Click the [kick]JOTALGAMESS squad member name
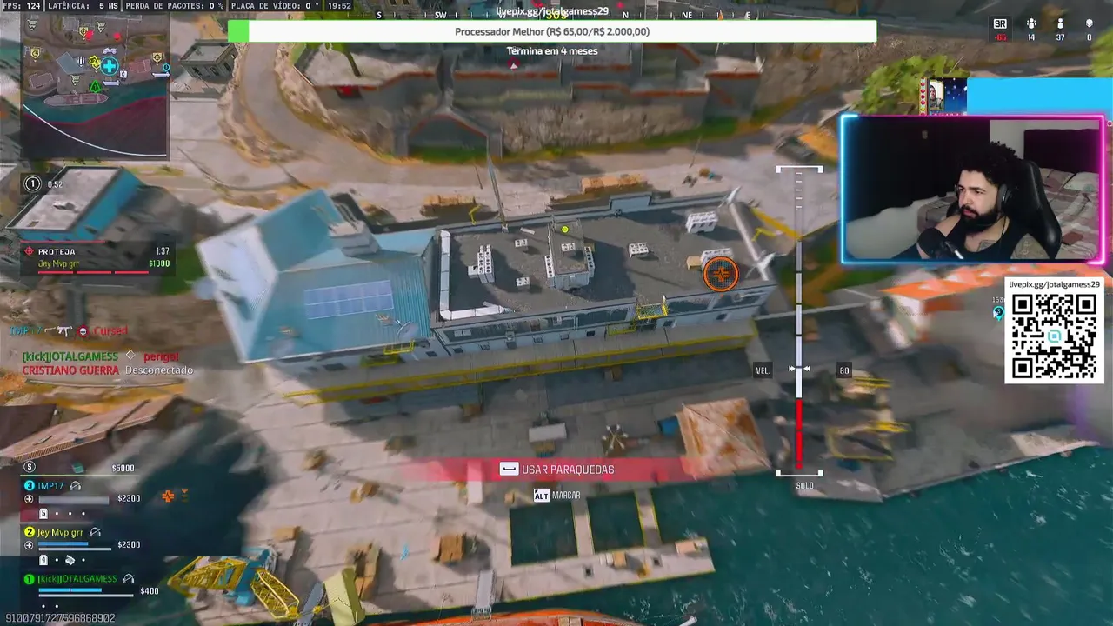1113x626 pixels. 77,579
